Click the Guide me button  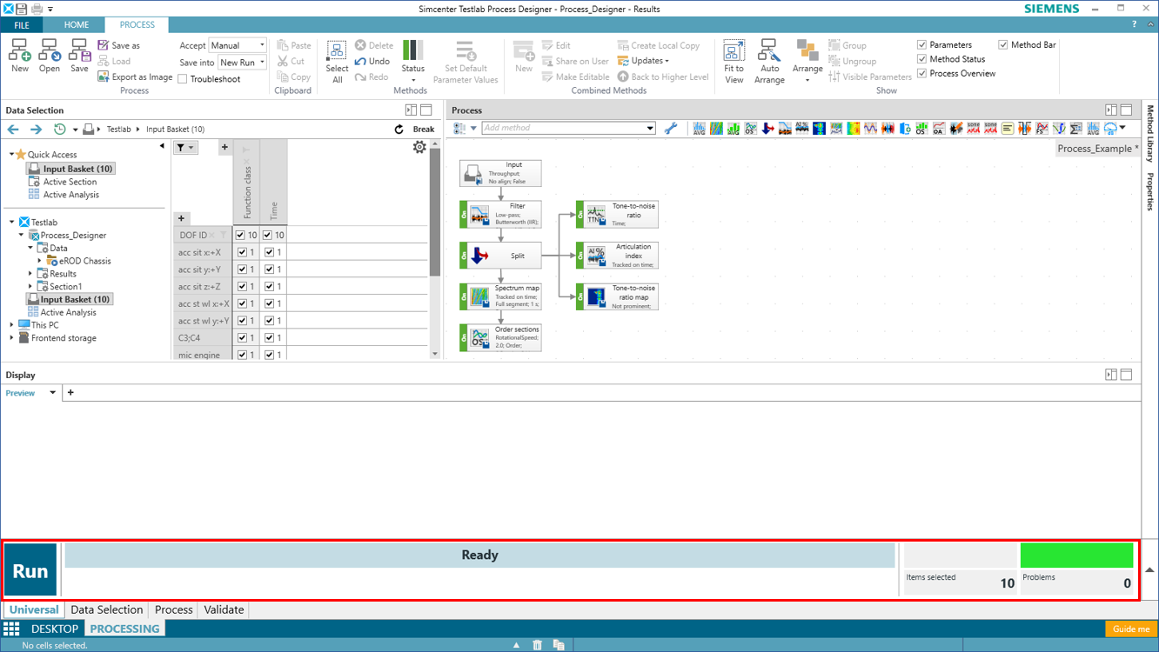pos(1131,629)
